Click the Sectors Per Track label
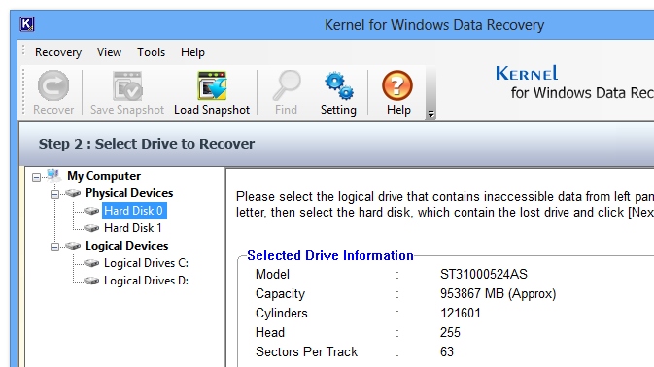This screenshot has width=654, height=367. (306, 352)
